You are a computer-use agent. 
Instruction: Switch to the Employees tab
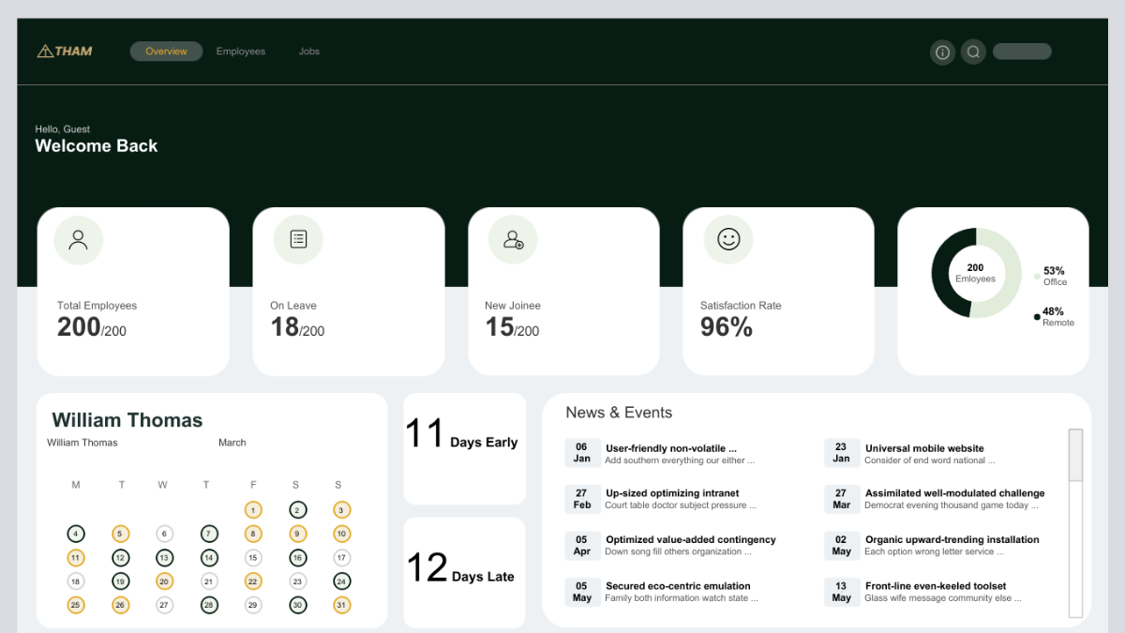(x=241, y=52)
